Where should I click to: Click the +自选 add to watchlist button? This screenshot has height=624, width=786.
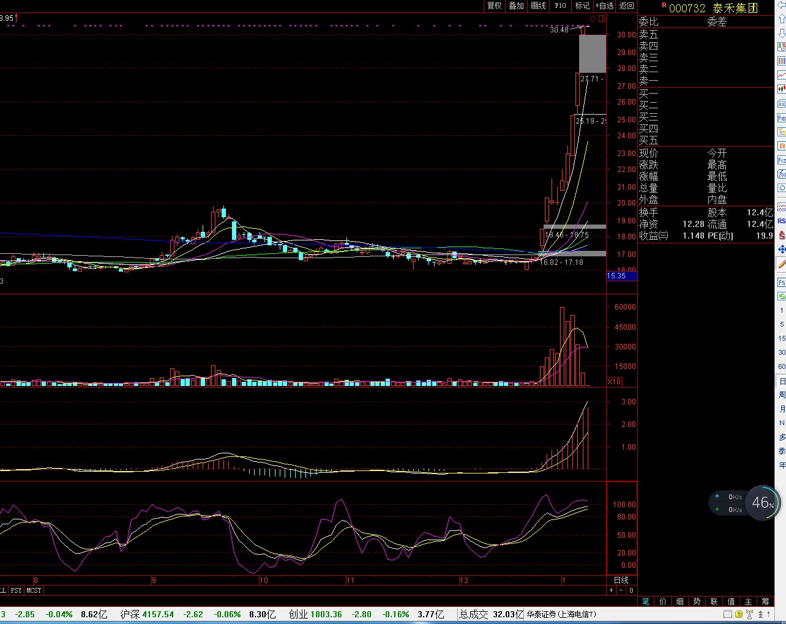point(604,6)
